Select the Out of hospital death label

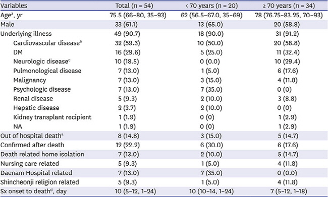tap(32, 136)
